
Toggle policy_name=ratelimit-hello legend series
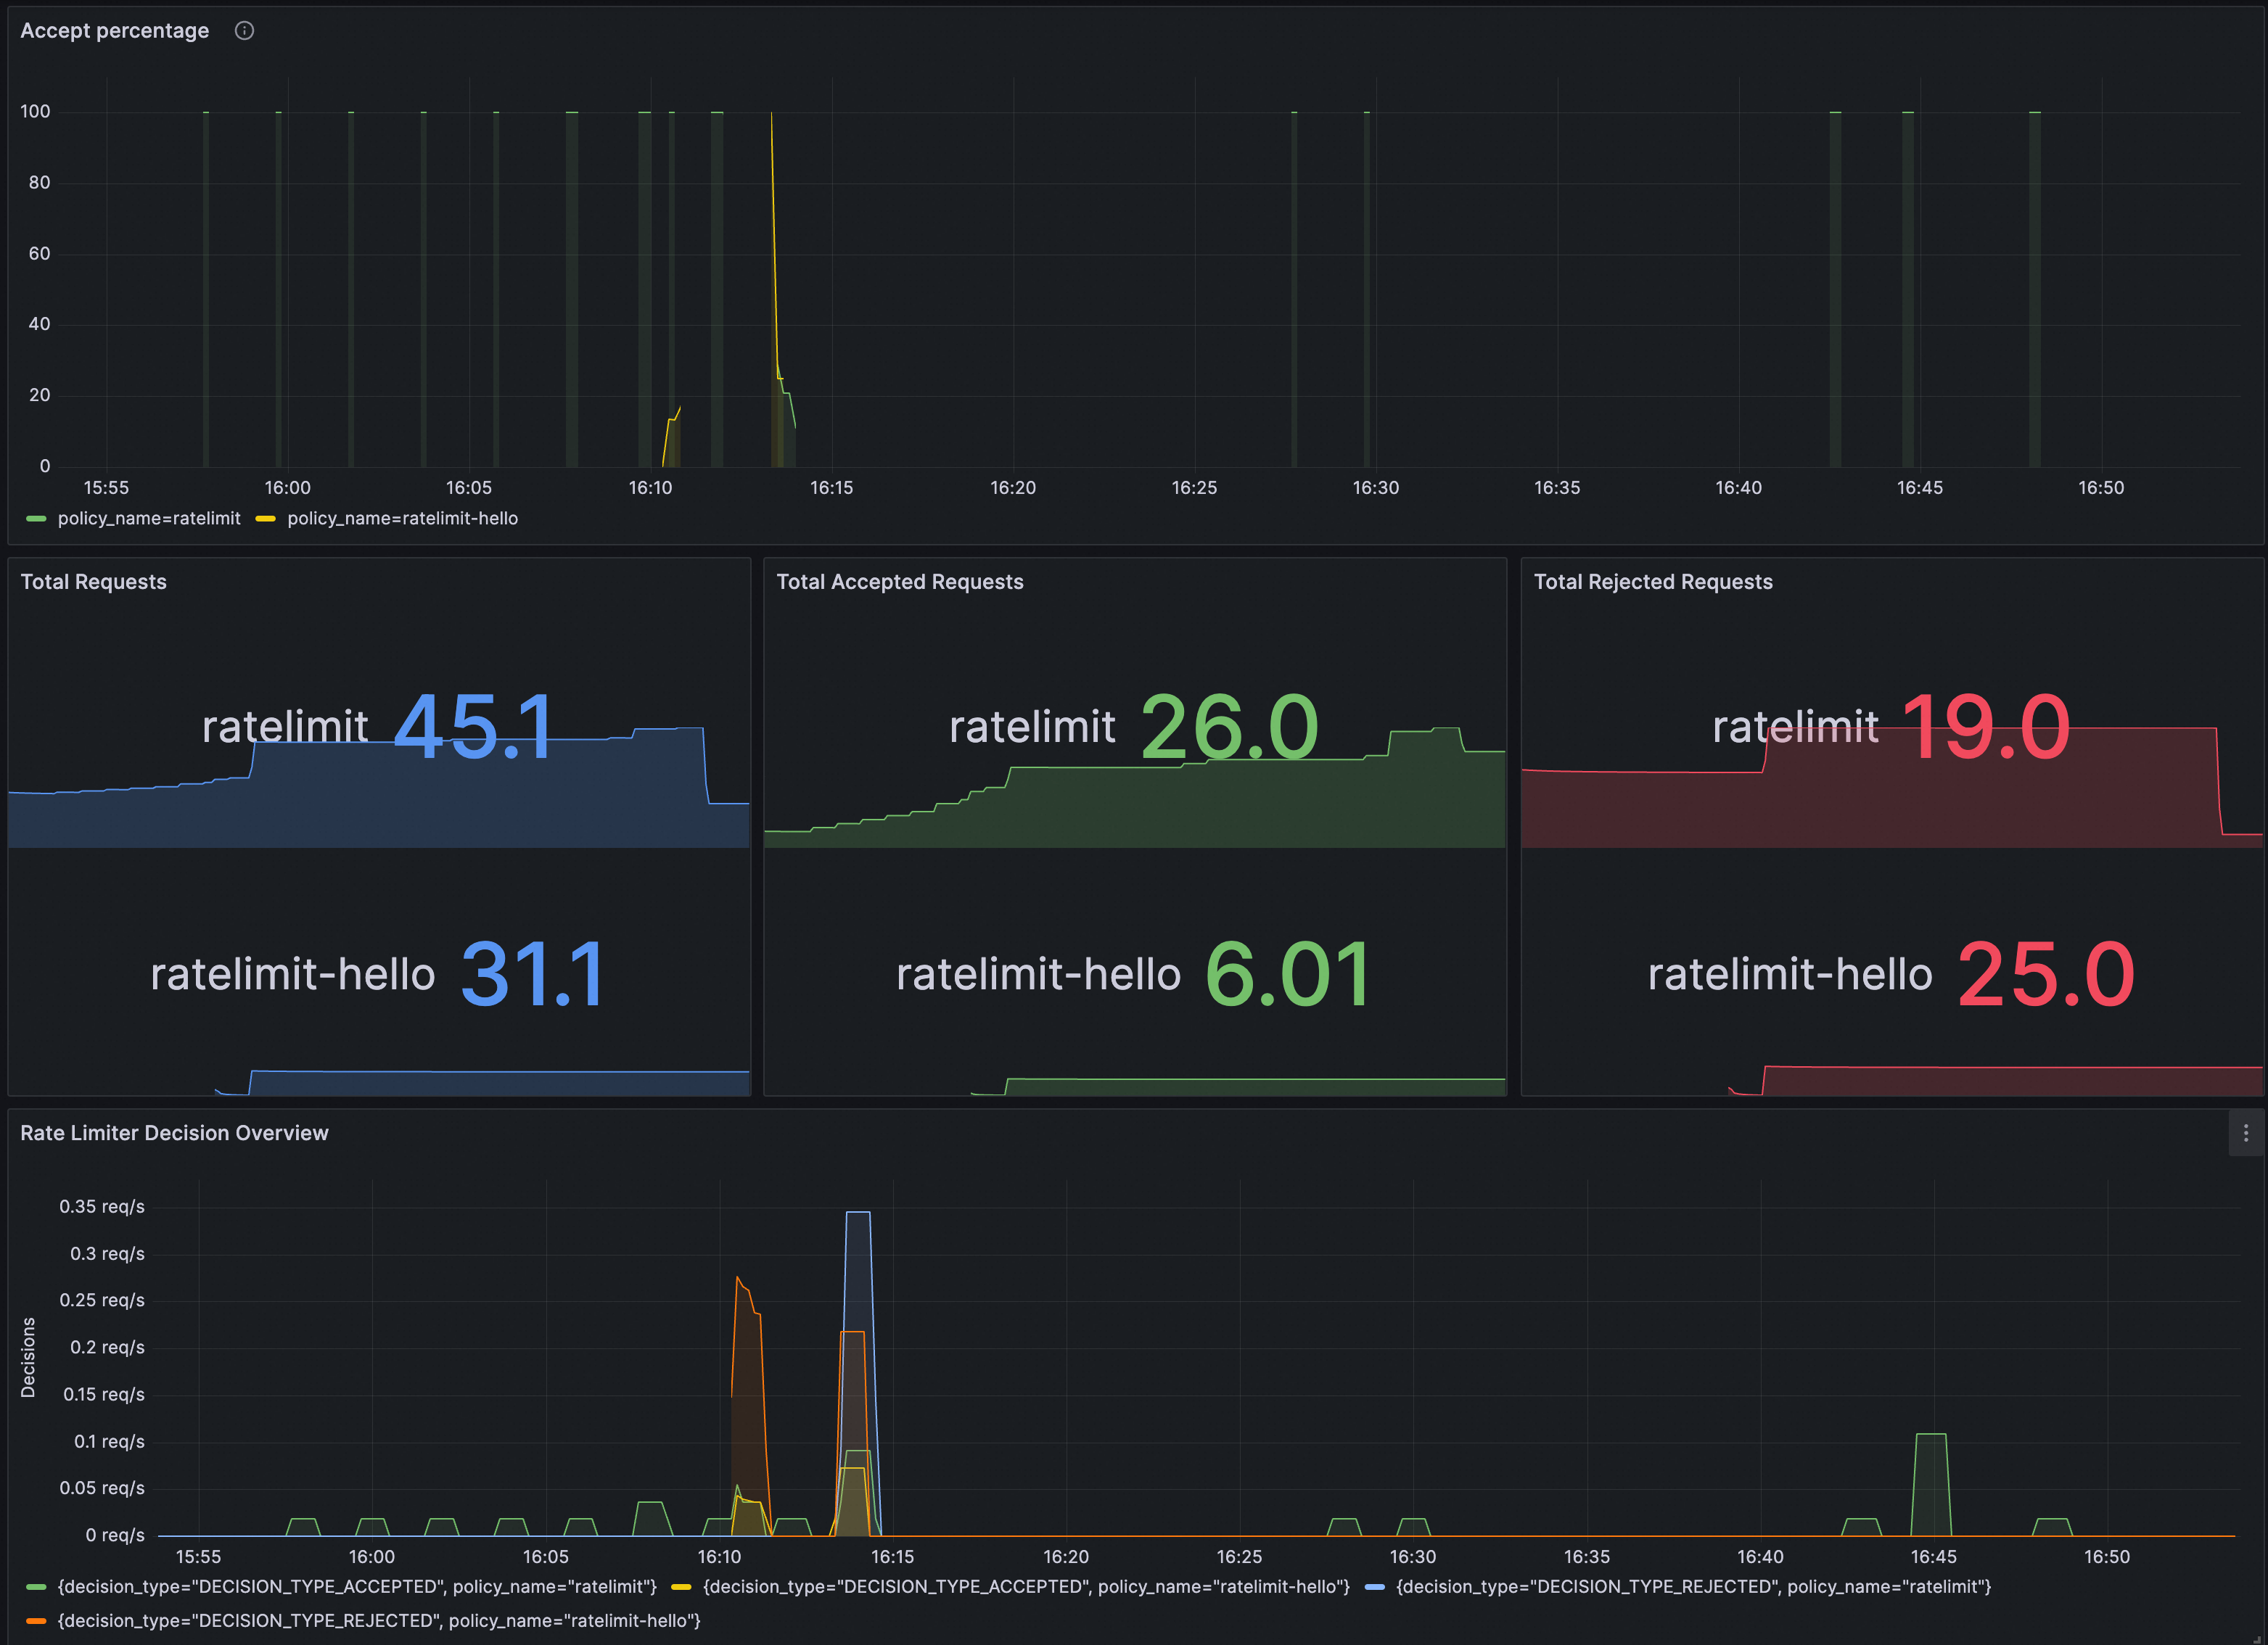402,518
